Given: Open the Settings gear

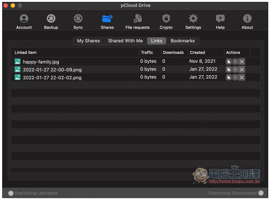Looking at the screenshot, I should click(x=193, y=22).
